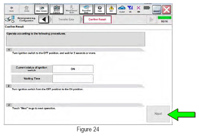
Task: Click the 'Waiting Time' label
Action: pyautogui.click(x=32, y=79)
